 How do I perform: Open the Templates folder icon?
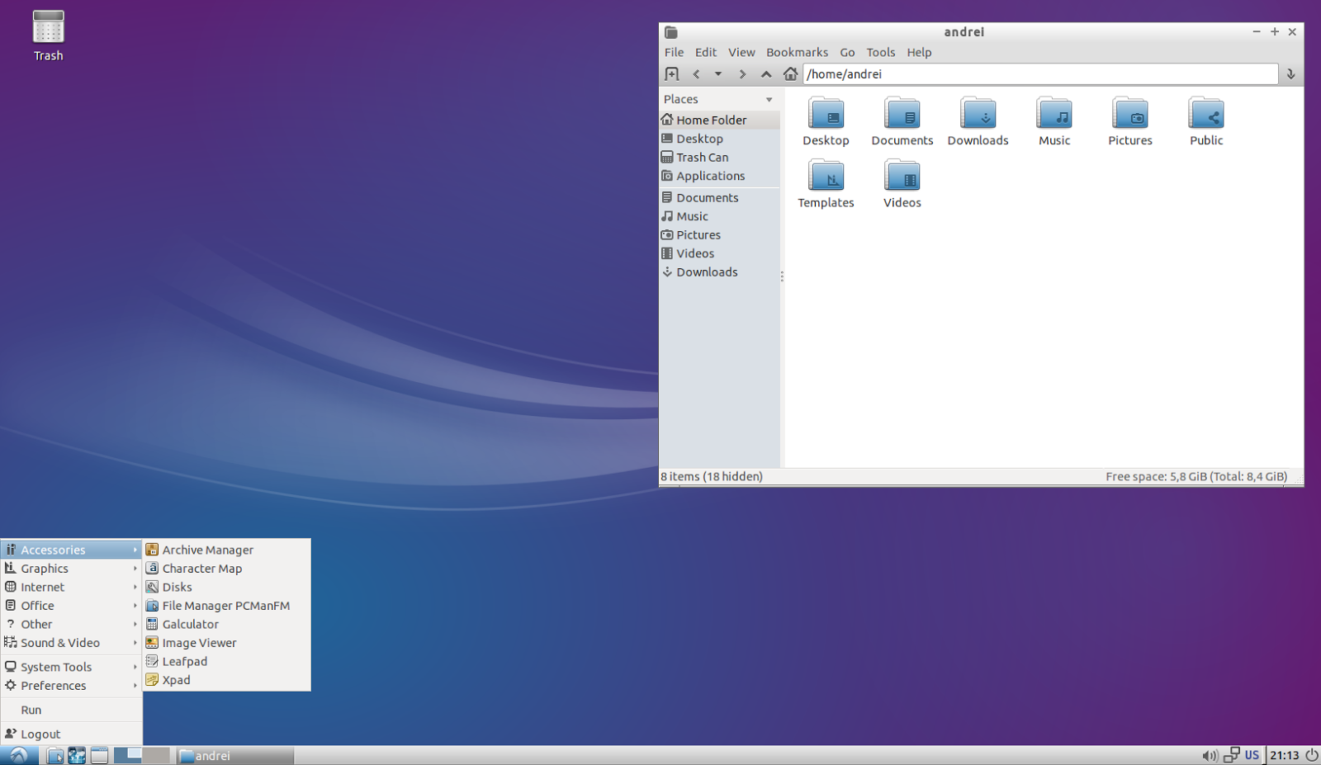point(826,177)
